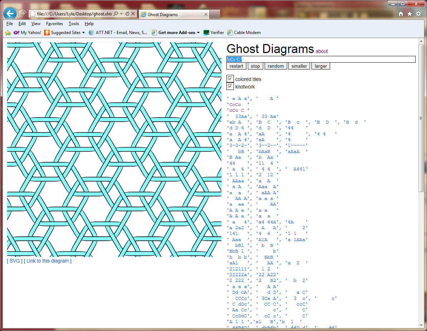The image size is (427, 331).
Task: Open the Help menu
Action: (x=89, y=24)
